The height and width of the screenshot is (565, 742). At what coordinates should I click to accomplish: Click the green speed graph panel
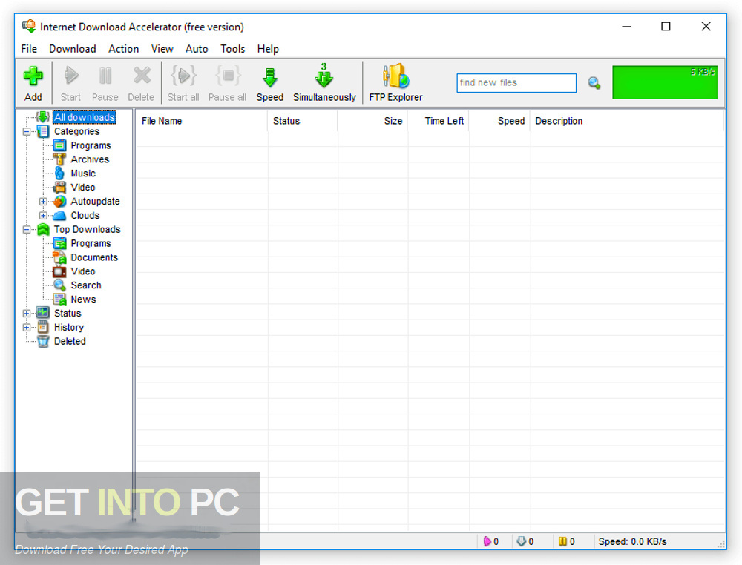tap(665, 82)
